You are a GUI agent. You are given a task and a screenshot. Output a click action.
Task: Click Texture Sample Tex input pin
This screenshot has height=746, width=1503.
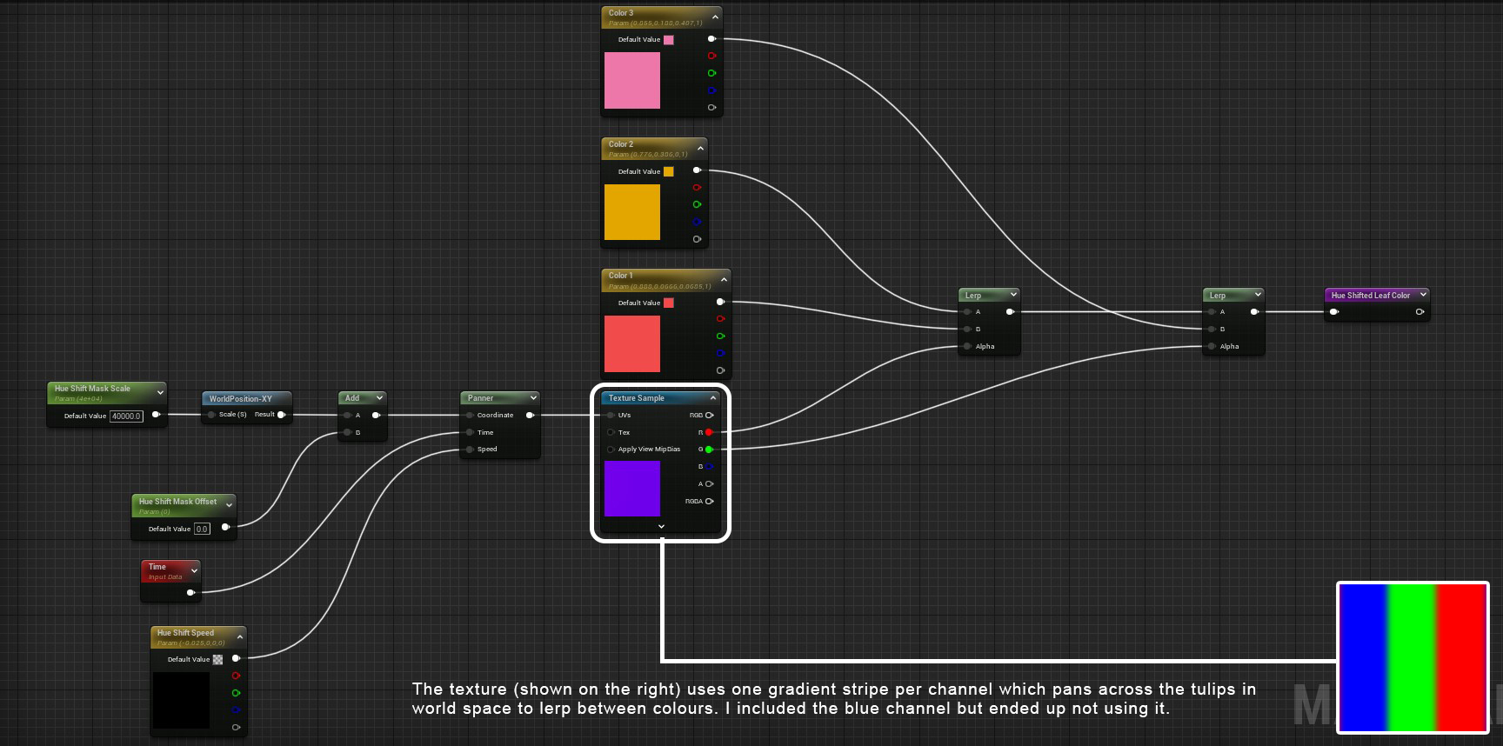click(611, 432)
